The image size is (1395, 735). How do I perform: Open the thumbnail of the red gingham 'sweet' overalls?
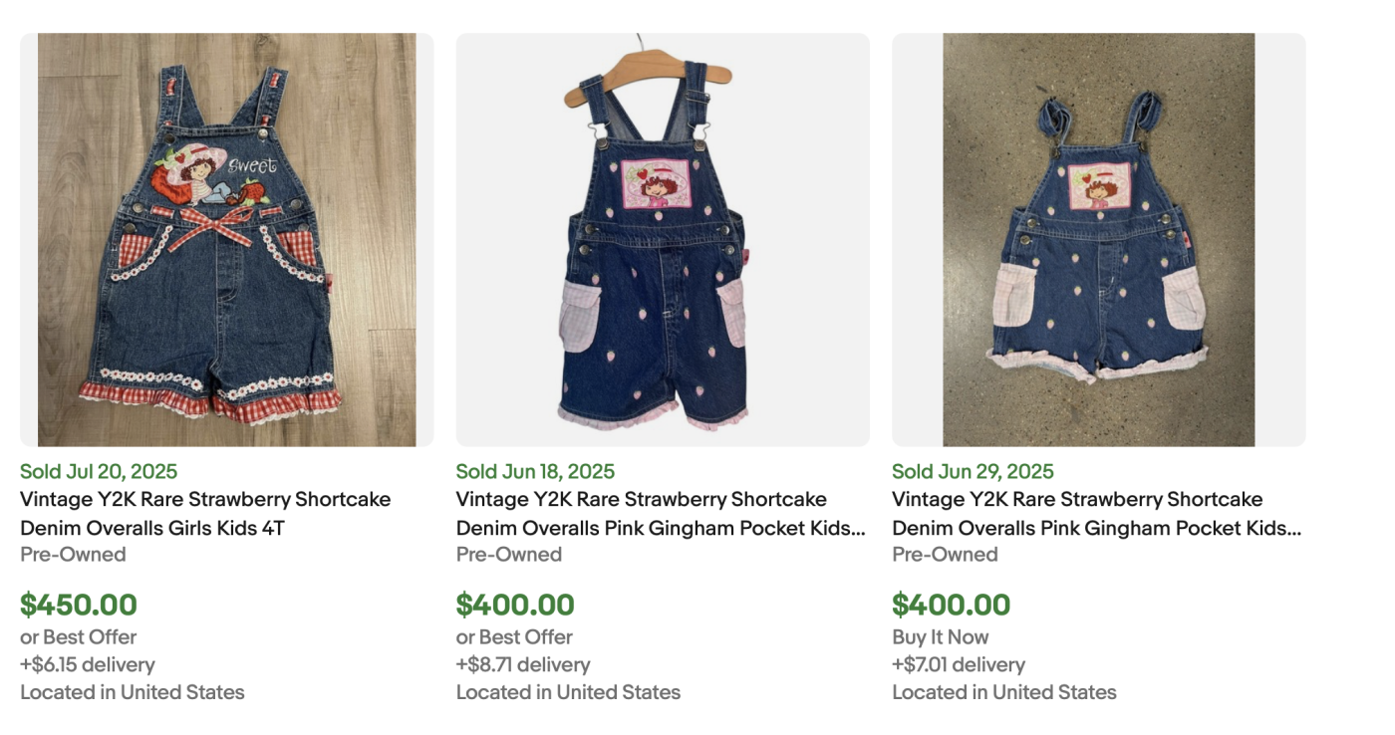pos(226,240)
